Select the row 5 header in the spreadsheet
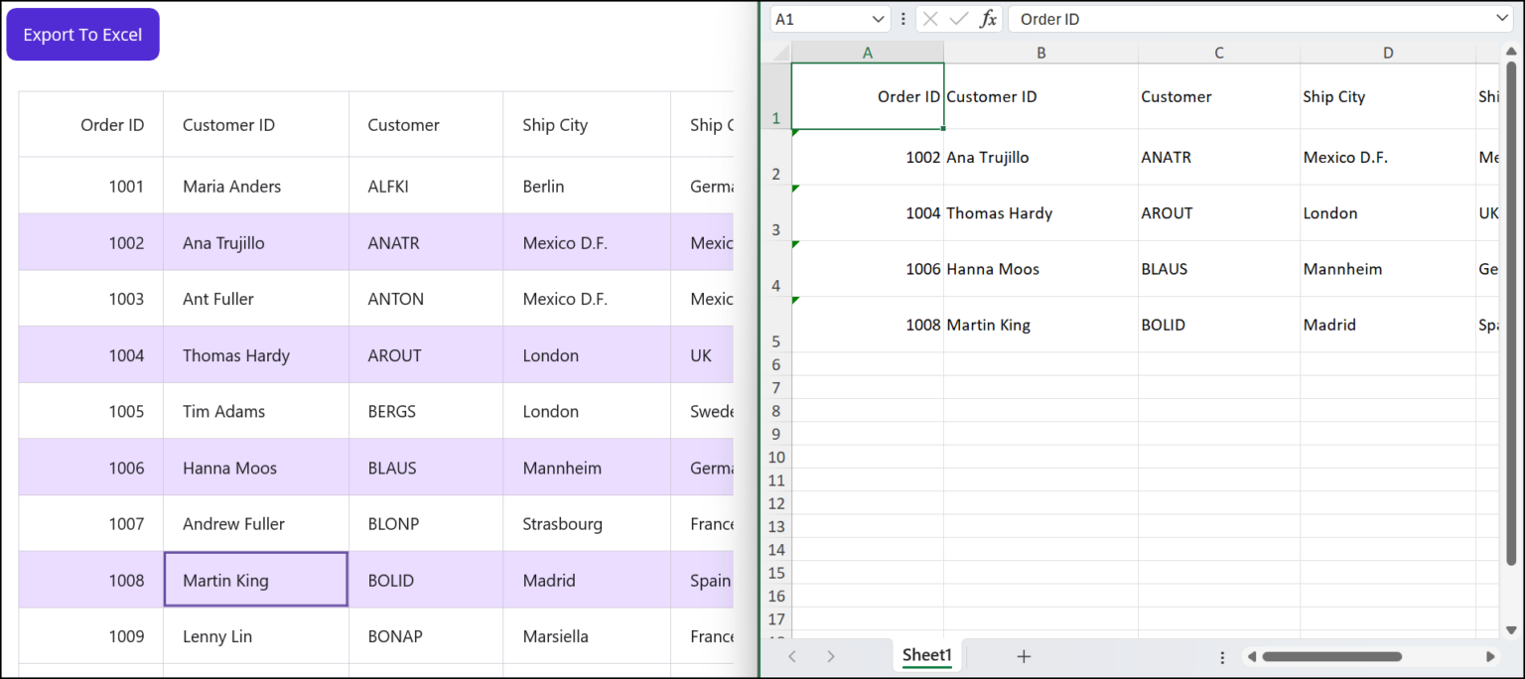This screenshot has height=679, width=1525. pyautogui.click(x=775, y=340)
